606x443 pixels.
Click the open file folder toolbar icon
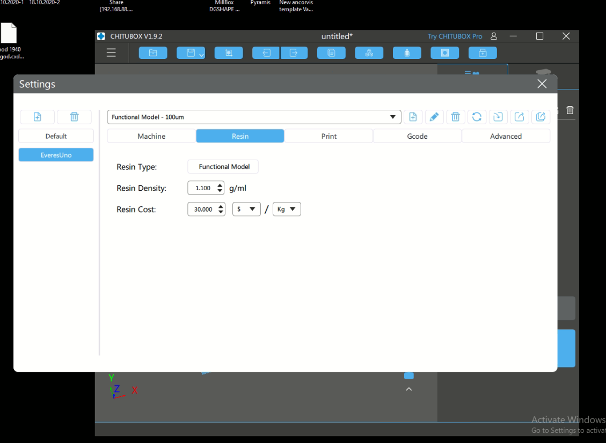pyautogui.click(x=153, y=52)
